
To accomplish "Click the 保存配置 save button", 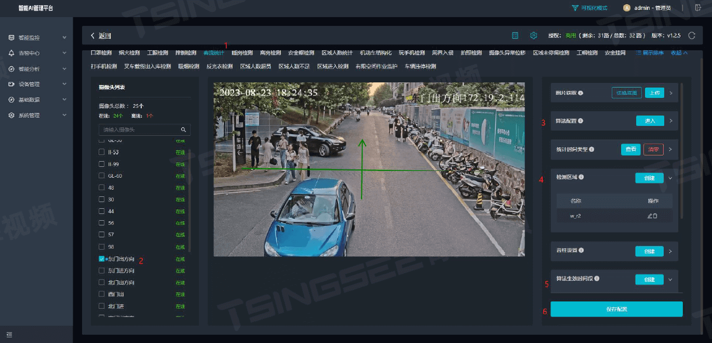I will pyautogui.click(x=616, y=309).
